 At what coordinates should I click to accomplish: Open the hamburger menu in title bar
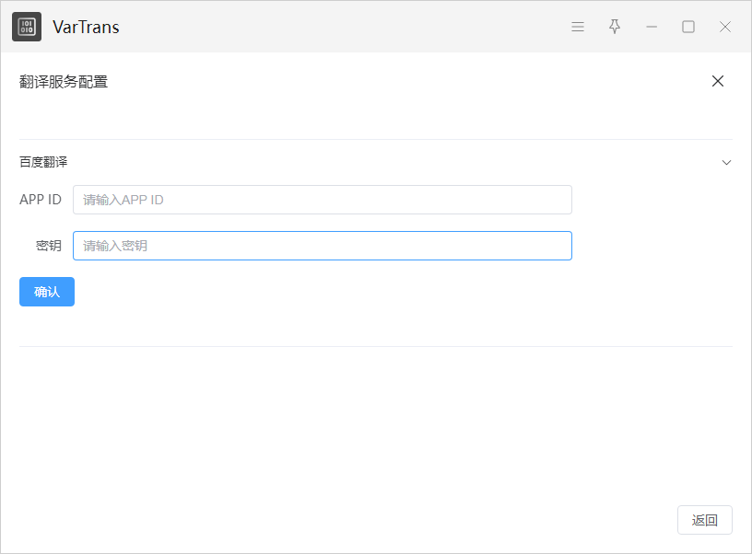point(578,27)
